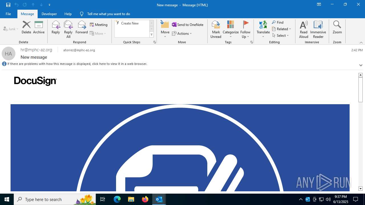This screenshot has height=205, width=365.
Task: Open the Zoom dialog
Action: click(x=337, y=28)
